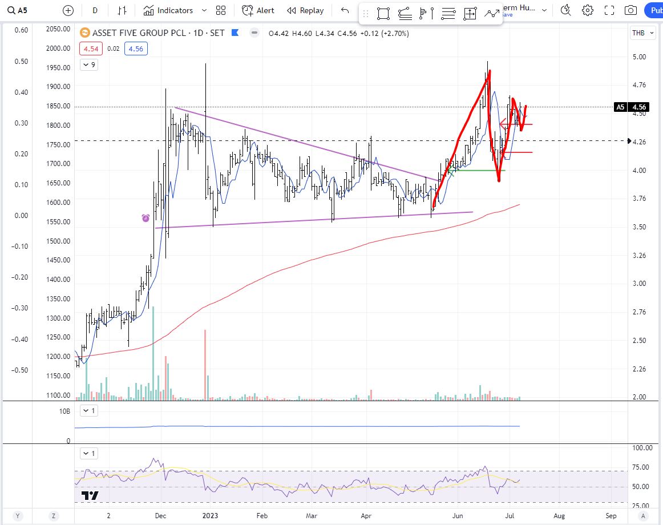Click the C4.56 close value in header

coord(347,34)
